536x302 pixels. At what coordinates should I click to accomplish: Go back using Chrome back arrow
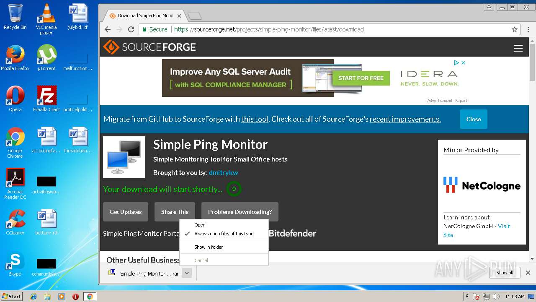click(x=108, y=29)
